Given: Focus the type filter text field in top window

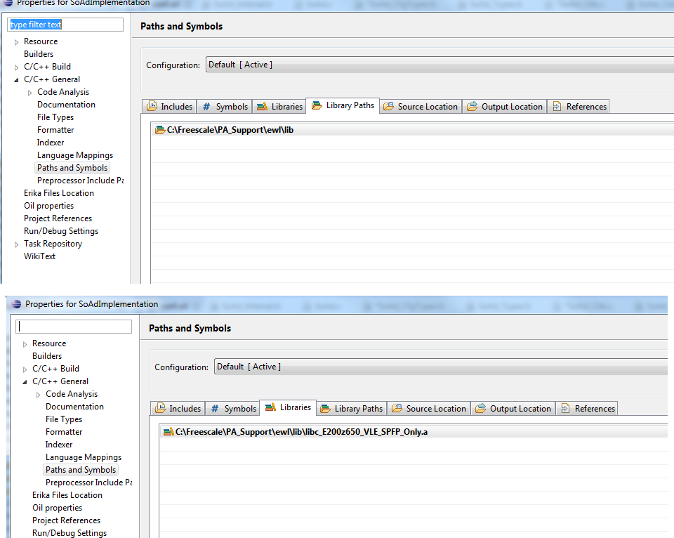Looking at the screenshot, I should click(65, 25).
